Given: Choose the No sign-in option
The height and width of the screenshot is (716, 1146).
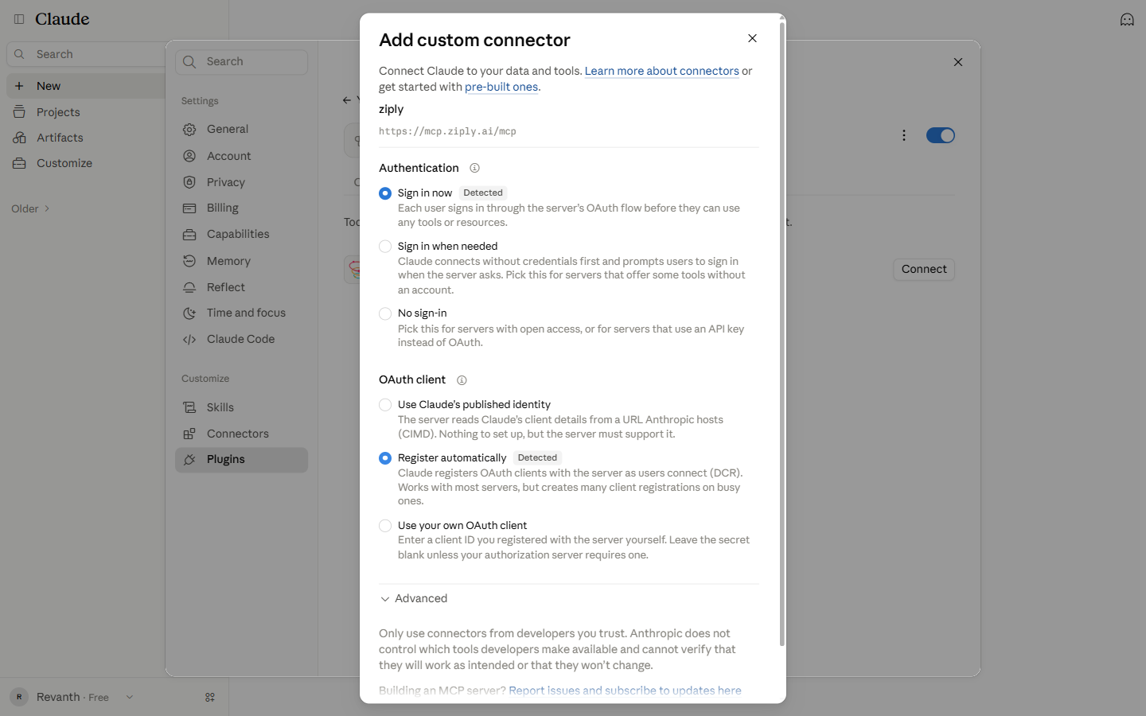Looking at the screenshot, I should click(x=385, y=313).
